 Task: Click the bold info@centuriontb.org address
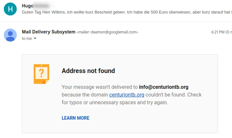click(164, 87)
